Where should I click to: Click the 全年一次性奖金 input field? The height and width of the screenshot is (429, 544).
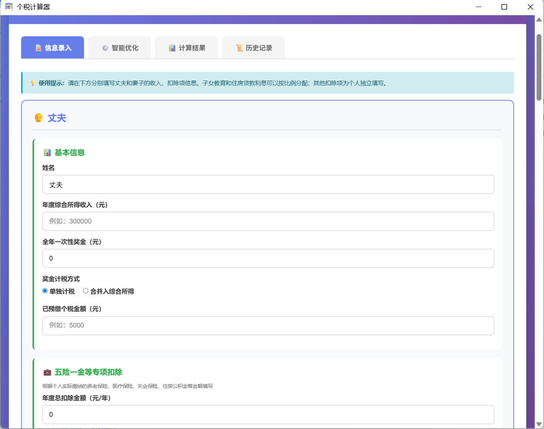[268, 258]
